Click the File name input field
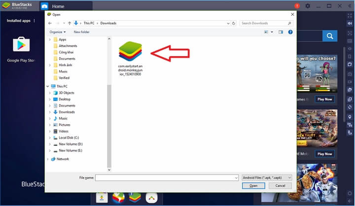Image resolution: width=355 pixels, height=206 pixels. pos(167,177)
